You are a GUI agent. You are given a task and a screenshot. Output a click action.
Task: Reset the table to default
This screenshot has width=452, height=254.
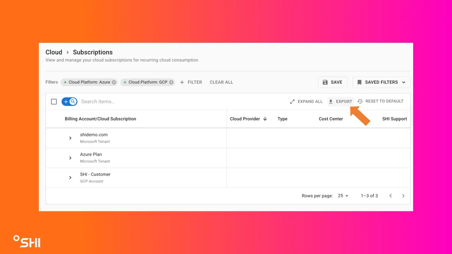(380, 101)
